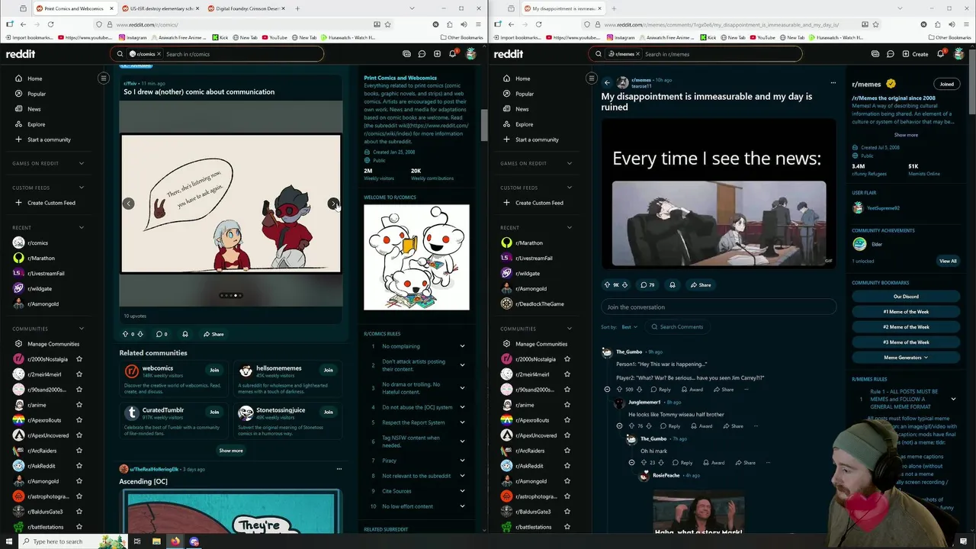This screenshot has width=976, height=549.
Task: Click next image arrow on comic carousel
Action: pyautogui.click(x=333, y=204)
